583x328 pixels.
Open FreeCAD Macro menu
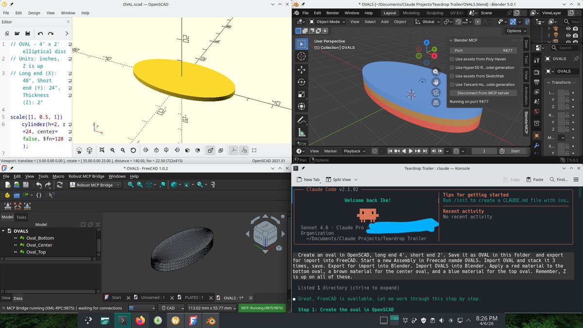(58, 176)
